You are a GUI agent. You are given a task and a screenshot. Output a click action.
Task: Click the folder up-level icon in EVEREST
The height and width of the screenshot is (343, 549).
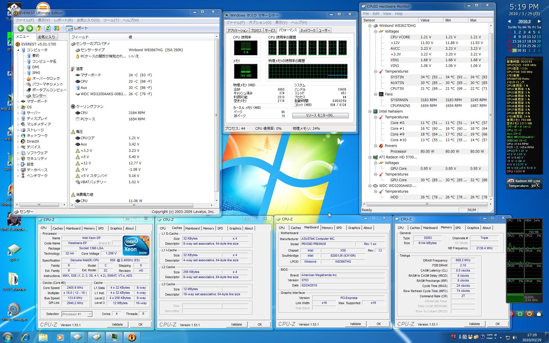coord(39,28)
